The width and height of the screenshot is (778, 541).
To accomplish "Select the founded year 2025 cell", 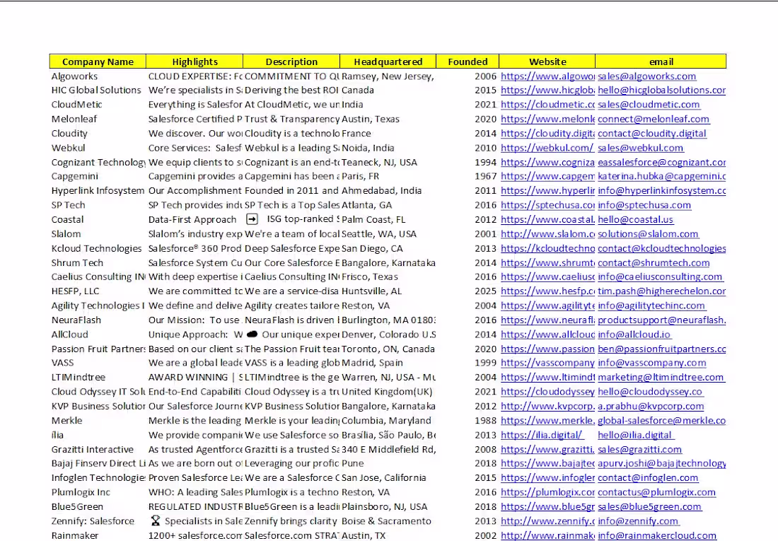I will (x=468, y=291).
